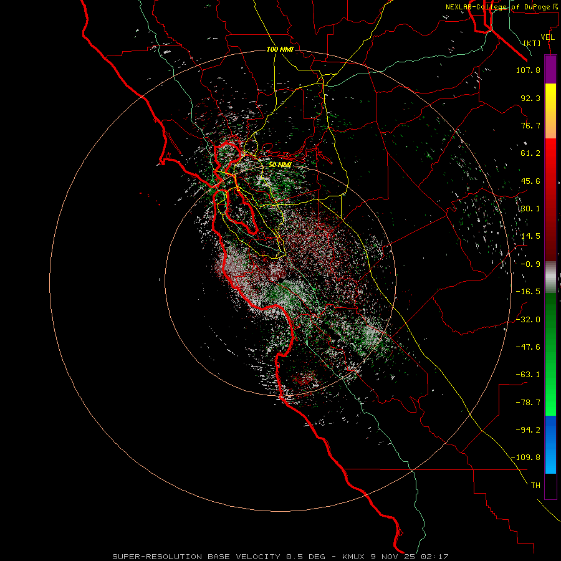
Task: Select the -78.7 legend value
Action: click(528, 403)
